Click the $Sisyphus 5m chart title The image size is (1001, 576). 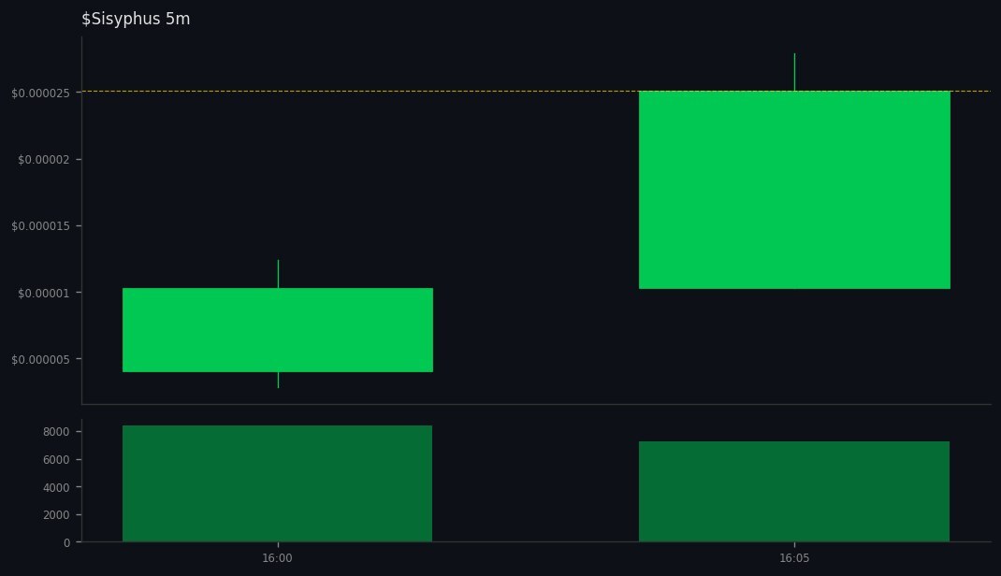[136, 19]
